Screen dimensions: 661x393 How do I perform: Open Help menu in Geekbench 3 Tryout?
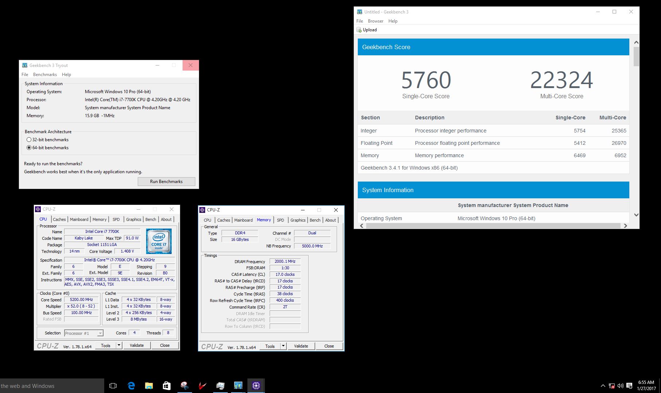(66, 75)
